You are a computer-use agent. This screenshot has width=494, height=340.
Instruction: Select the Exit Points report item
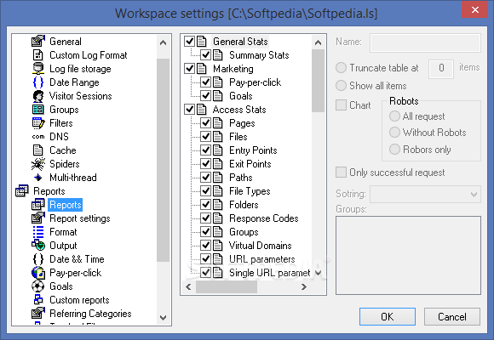pyautogui.click(x=250, y=164)
